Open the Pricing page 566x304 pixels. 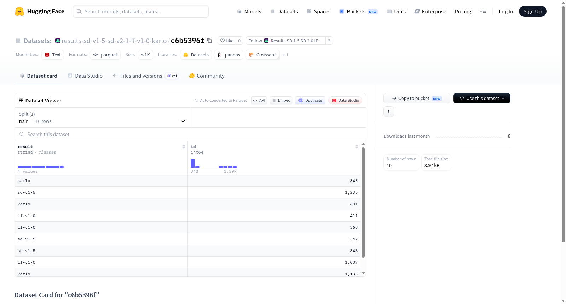pyautogui.click(x=463, y=11)
